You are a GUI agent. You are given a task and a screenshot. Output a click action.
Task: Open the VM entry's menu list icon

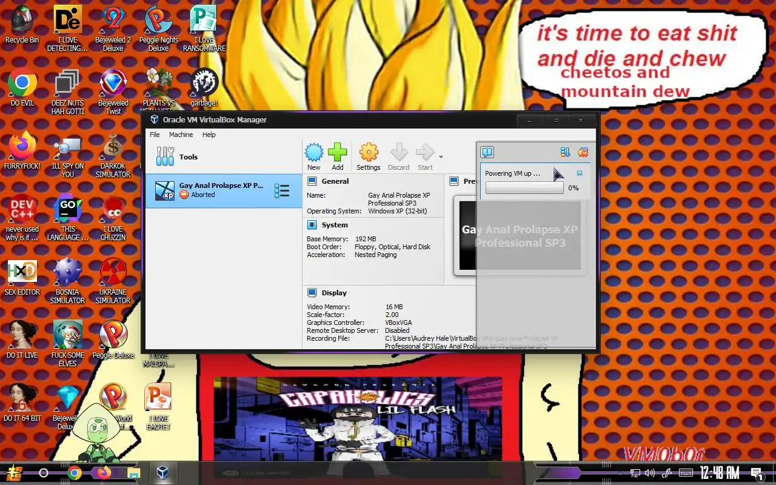pyautogui.click(x=281, y=191)
